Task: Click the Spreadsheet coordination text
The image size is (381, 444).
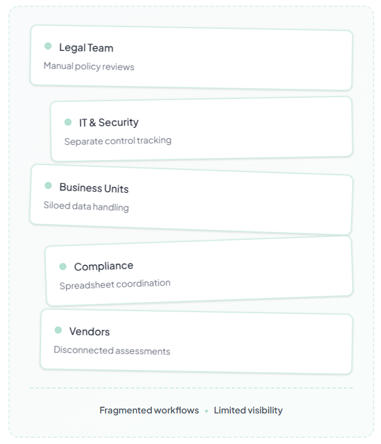Action: click(x=115, y=284)
